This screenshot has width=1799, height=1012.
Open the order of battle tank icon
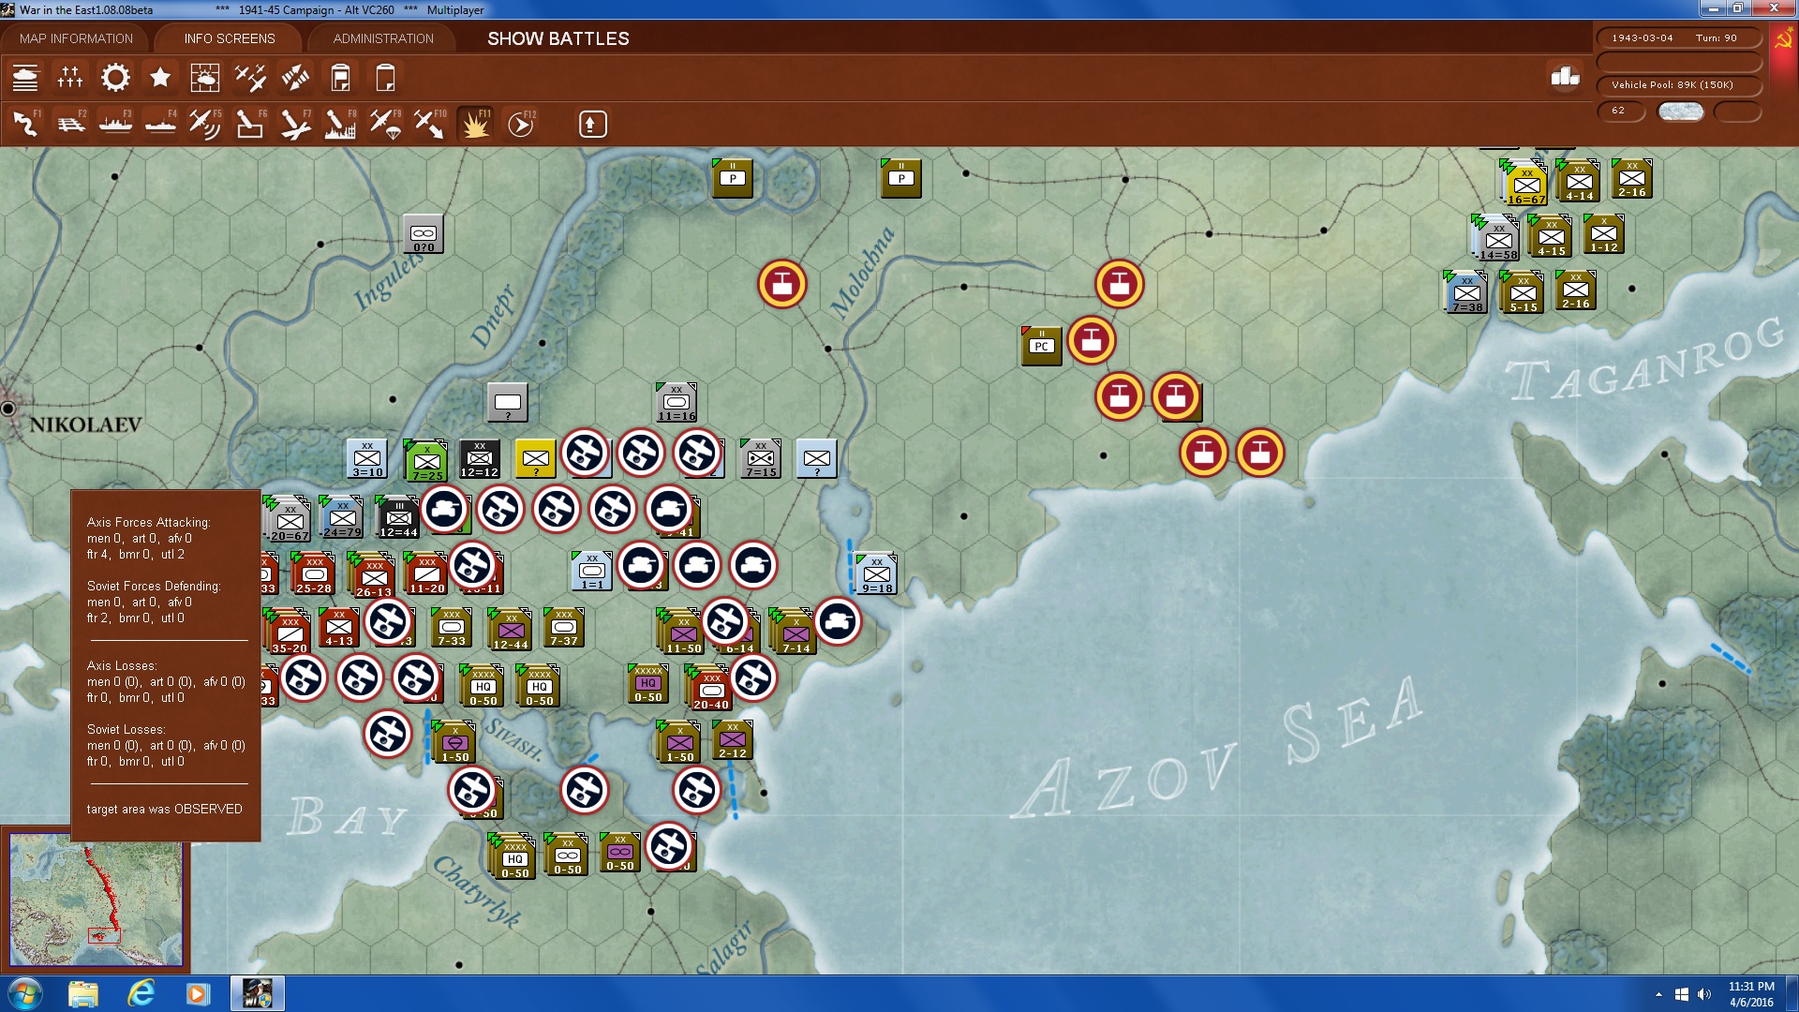(x=25, y=78)
